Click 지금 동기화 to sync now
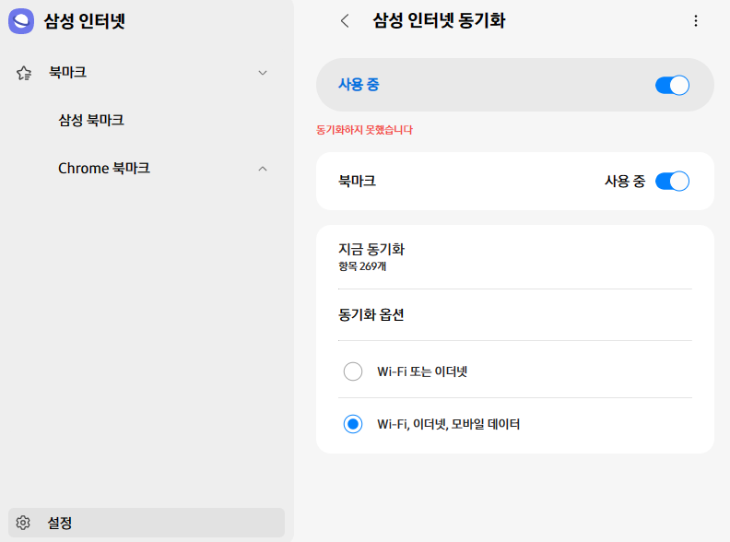730x542 pixels. click(371, 249)
